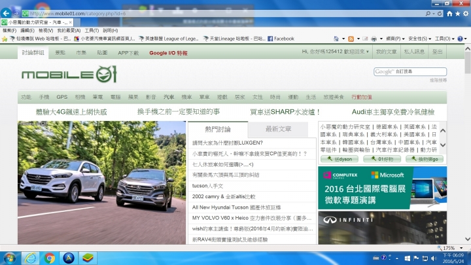This screenshot has height=265, width=471.
Task: Open the 編輯(E) menu
Action: pyautogui.click(x=27, y=31)
